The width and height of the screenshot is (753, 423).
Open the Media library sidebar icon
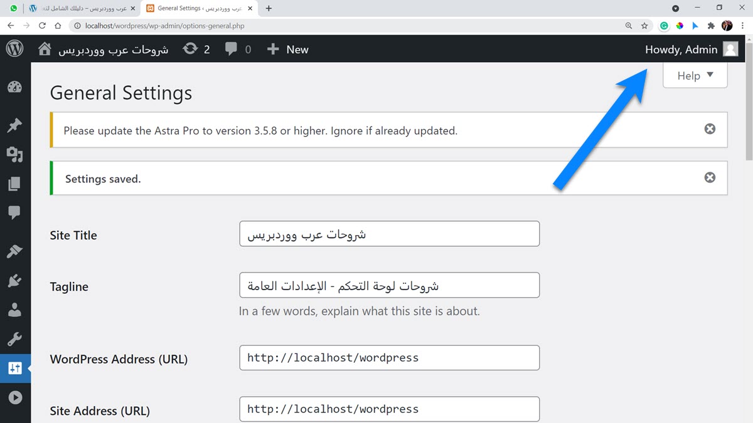tap(14, 155)
